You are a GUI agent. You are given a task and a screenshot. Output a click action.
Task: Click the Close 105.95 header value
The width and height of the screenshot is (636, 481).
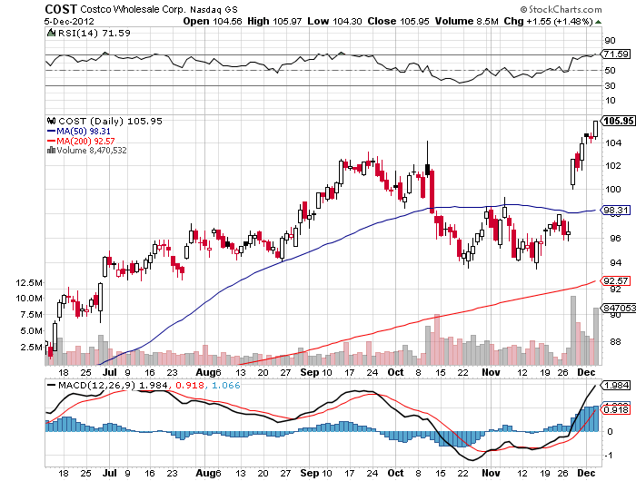pyautogui.click(x=398, y=22)
